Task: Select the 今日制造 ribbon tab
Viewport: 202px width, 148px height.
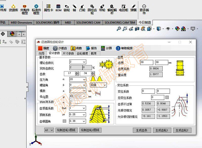Action: [145, 22]
